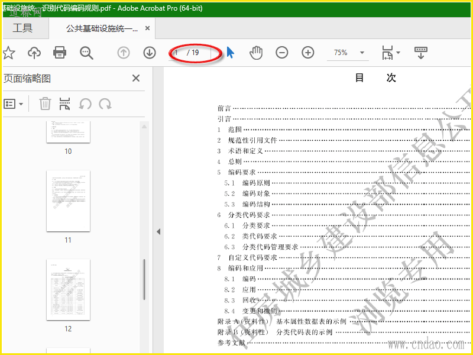The image size is (473, 355).
Task: Collapse the navigation pane arrow
Action: point(158,231)
